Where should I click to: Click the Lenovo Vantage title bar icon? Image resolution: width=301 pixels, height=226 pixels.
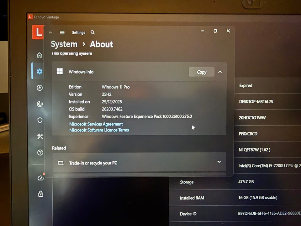pyautogui.click(x=30, y=17)
